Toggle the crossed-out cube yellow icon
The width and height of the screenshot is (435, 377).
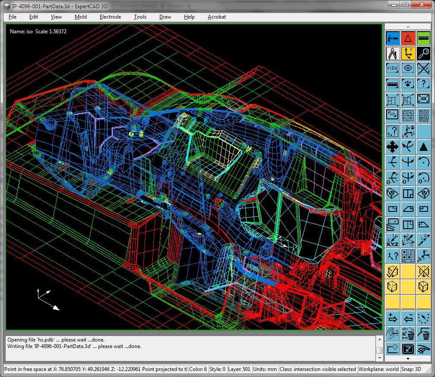click(x=423, y=272)
